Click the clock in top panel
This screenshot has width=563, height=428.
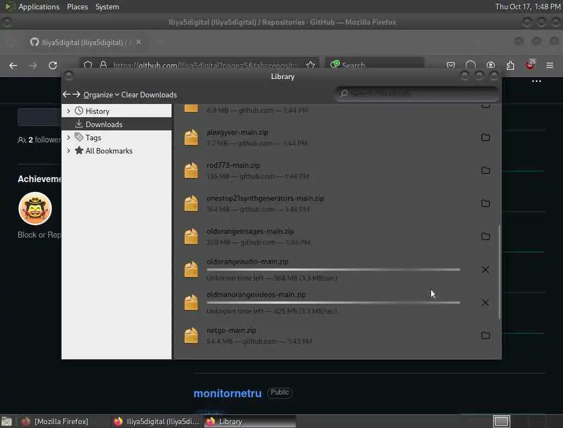pyautogui.click(x=527, y=7)
